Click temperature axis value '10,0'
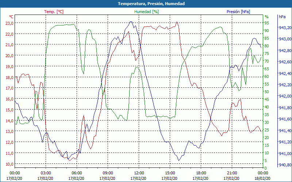The height and width of the screenshot is (182, 292). pyautogui.click(x=9, y=164)
